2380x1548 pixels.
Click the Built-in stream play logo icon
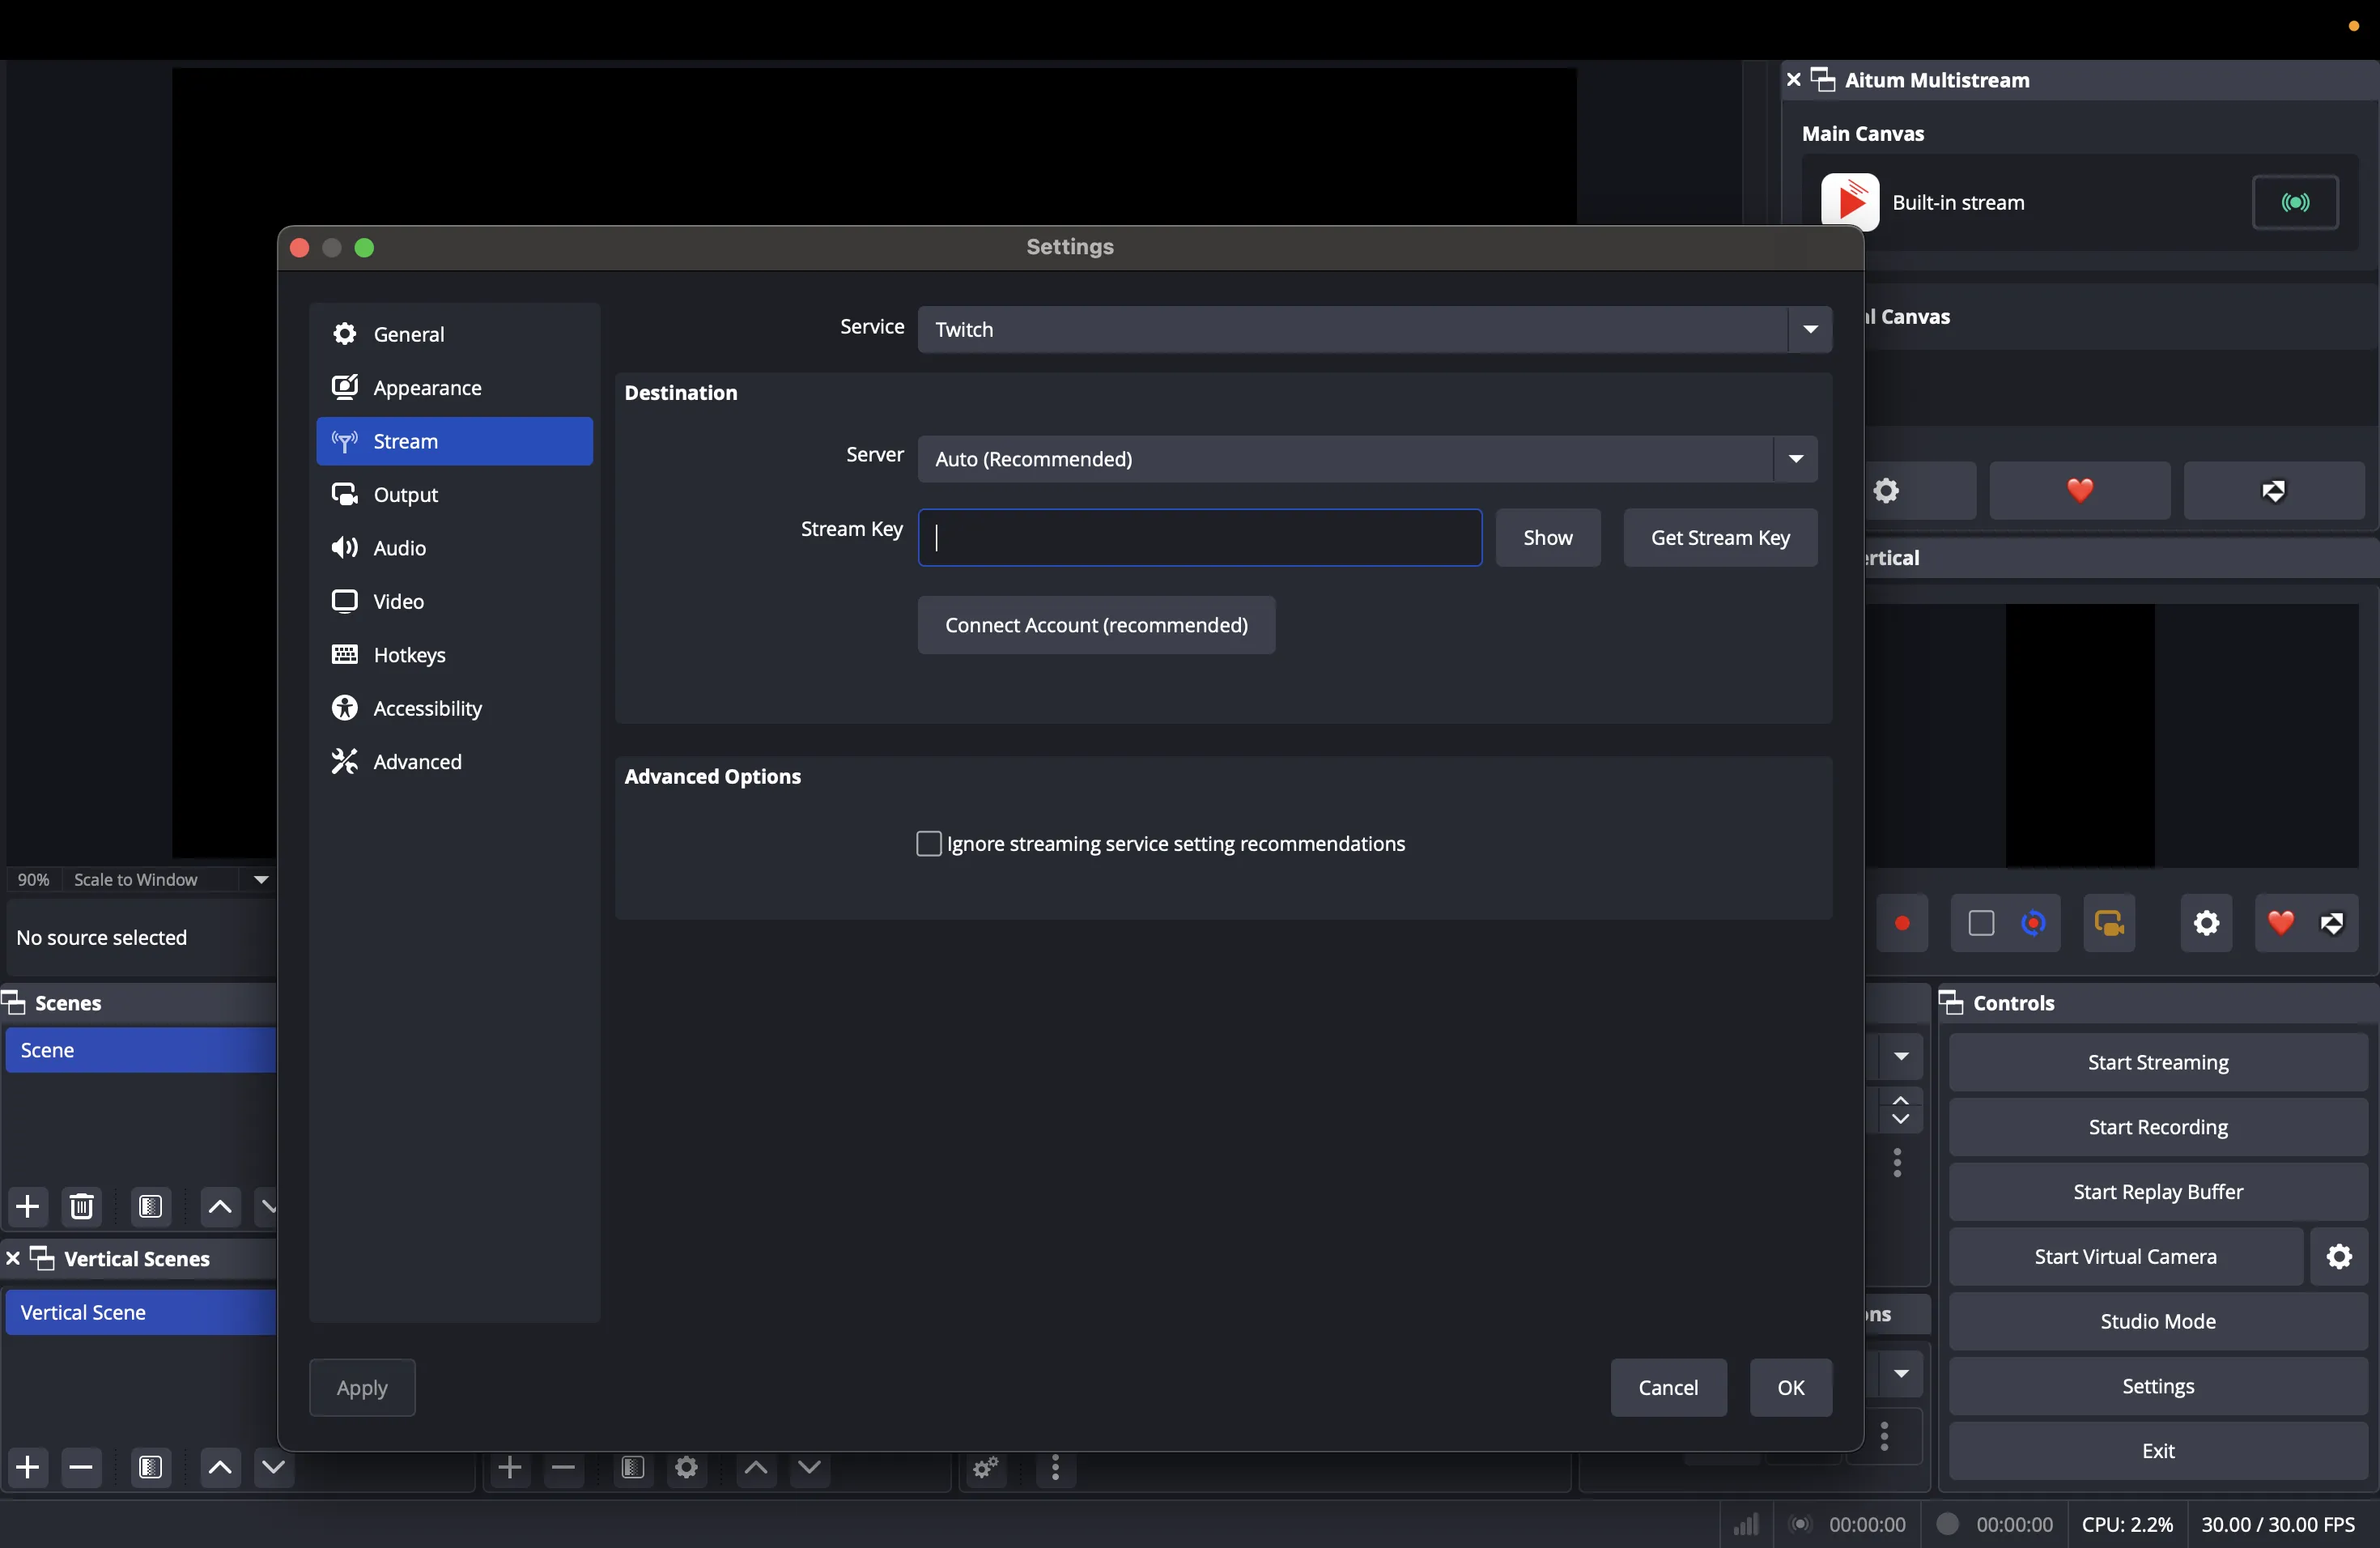1849,203
